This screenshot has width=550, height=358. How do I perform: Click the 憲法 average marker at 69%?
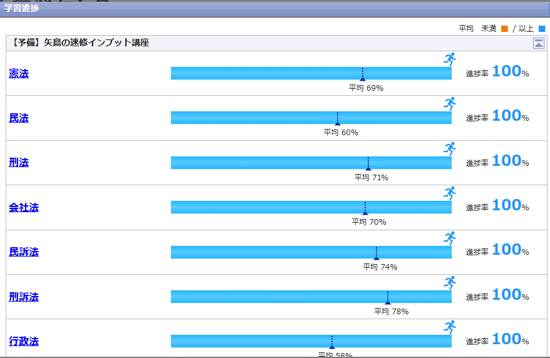tap(362, 77)
